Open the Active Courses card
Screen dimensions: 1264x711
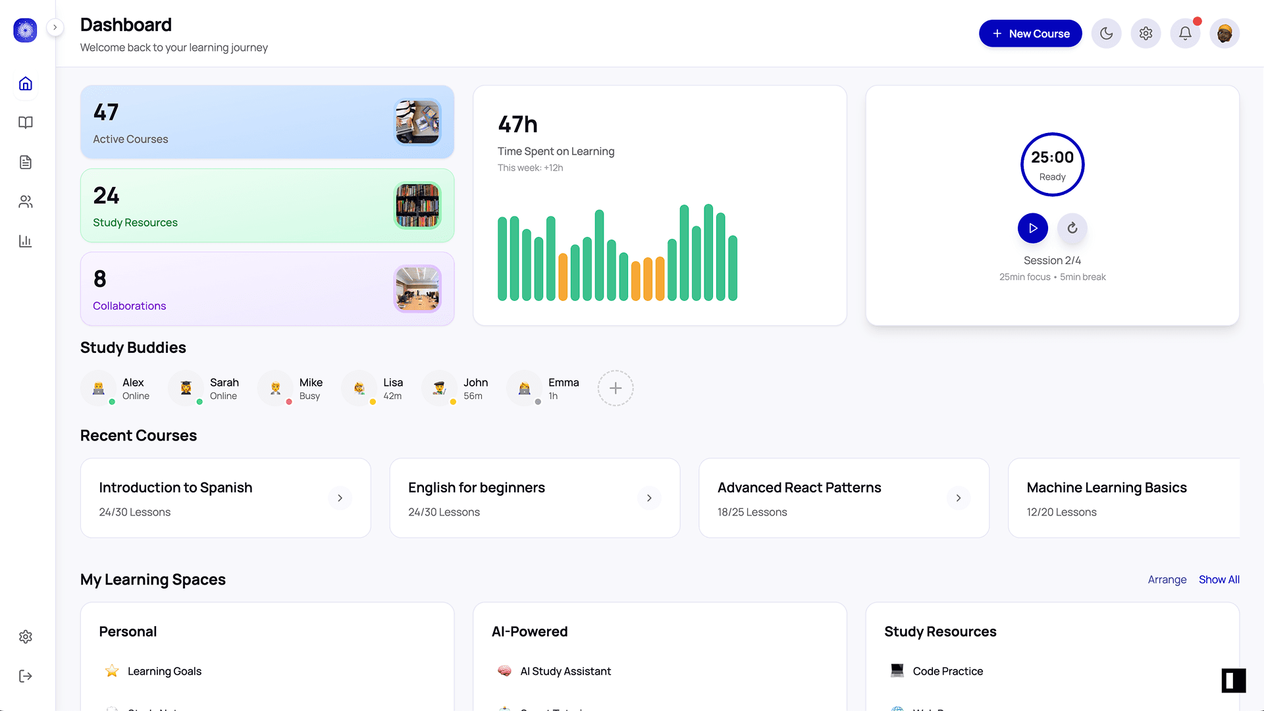[267, 122]
